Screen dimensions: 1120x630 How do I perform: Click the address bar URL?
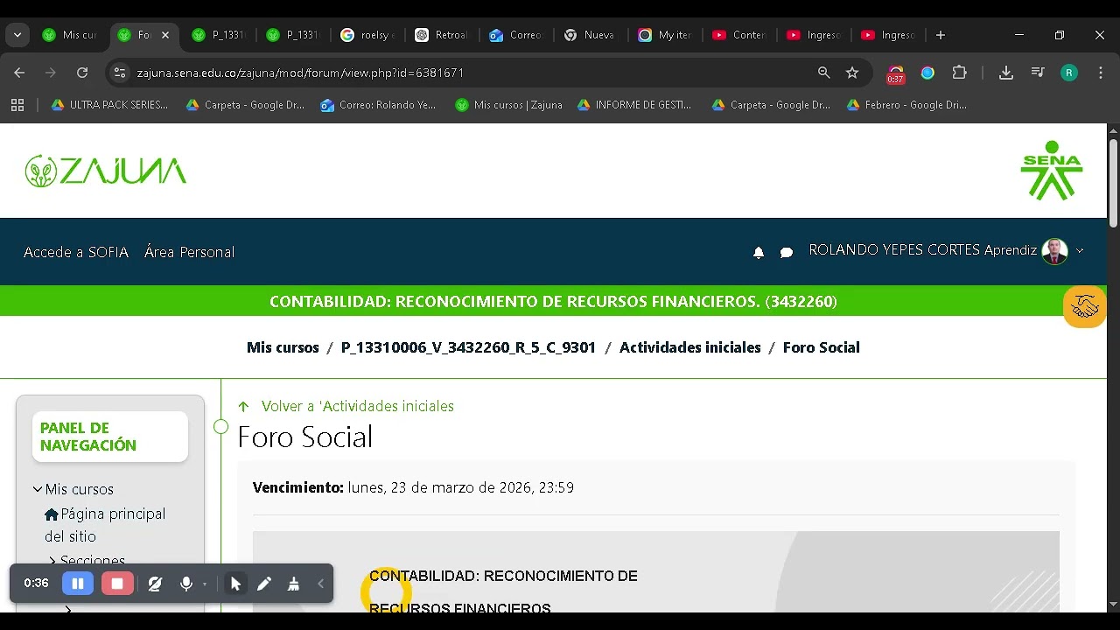pyautogui.click(x=300, y=73)
